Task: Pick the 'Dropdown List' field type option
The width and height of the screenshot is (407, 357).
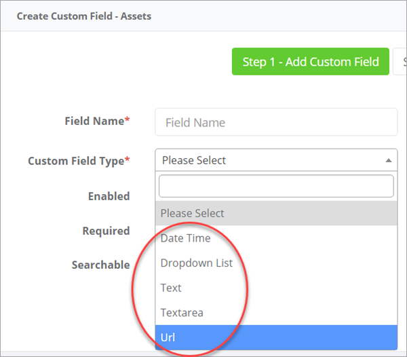Action: pos(197,263)
